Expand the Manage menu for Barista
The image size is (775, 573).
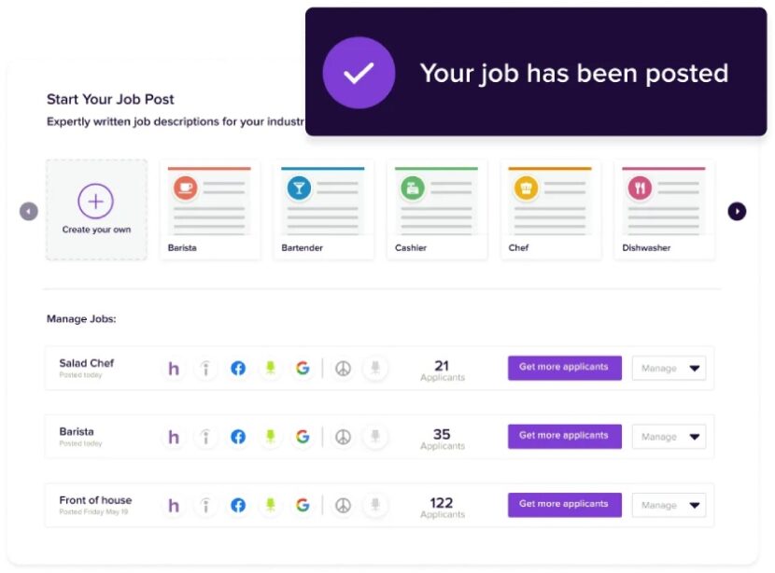[669, 436]
